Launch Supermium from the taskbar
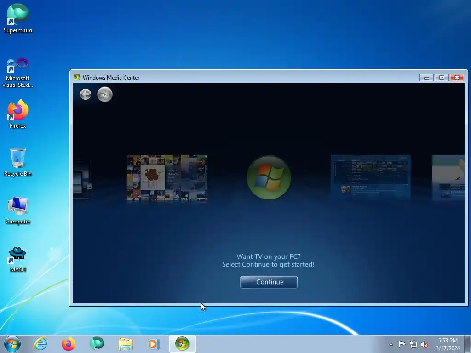Viewport: 471px width, 353px height. coord(97,344)
